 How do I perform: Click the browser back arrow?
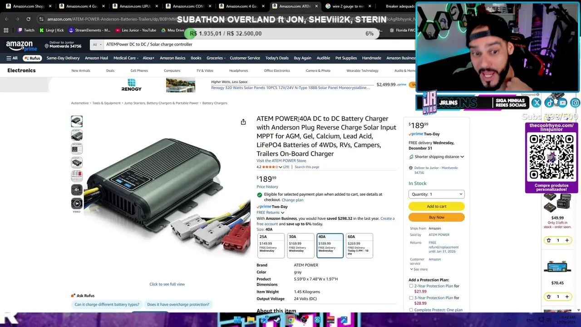coord(6,19)
